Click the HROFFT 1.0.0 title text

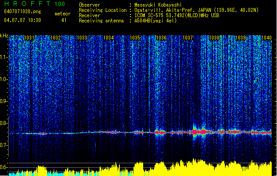[x=34, y=4]
